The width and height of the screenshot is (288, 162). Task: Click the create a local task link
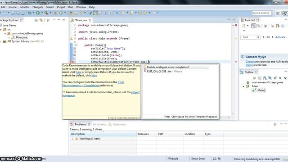click(x=249, y=65)
